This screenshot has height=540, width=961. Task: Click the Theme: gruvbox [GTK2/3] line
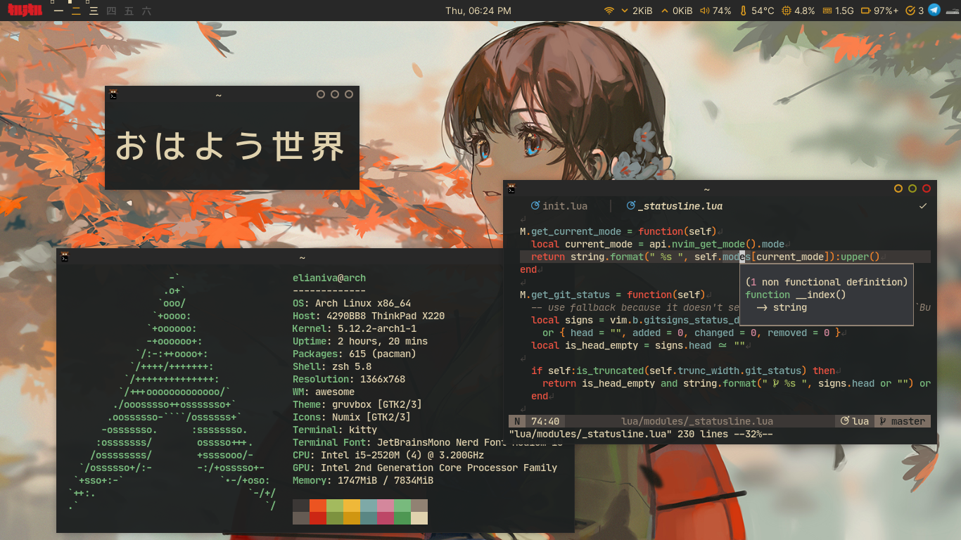pos(357,404)
